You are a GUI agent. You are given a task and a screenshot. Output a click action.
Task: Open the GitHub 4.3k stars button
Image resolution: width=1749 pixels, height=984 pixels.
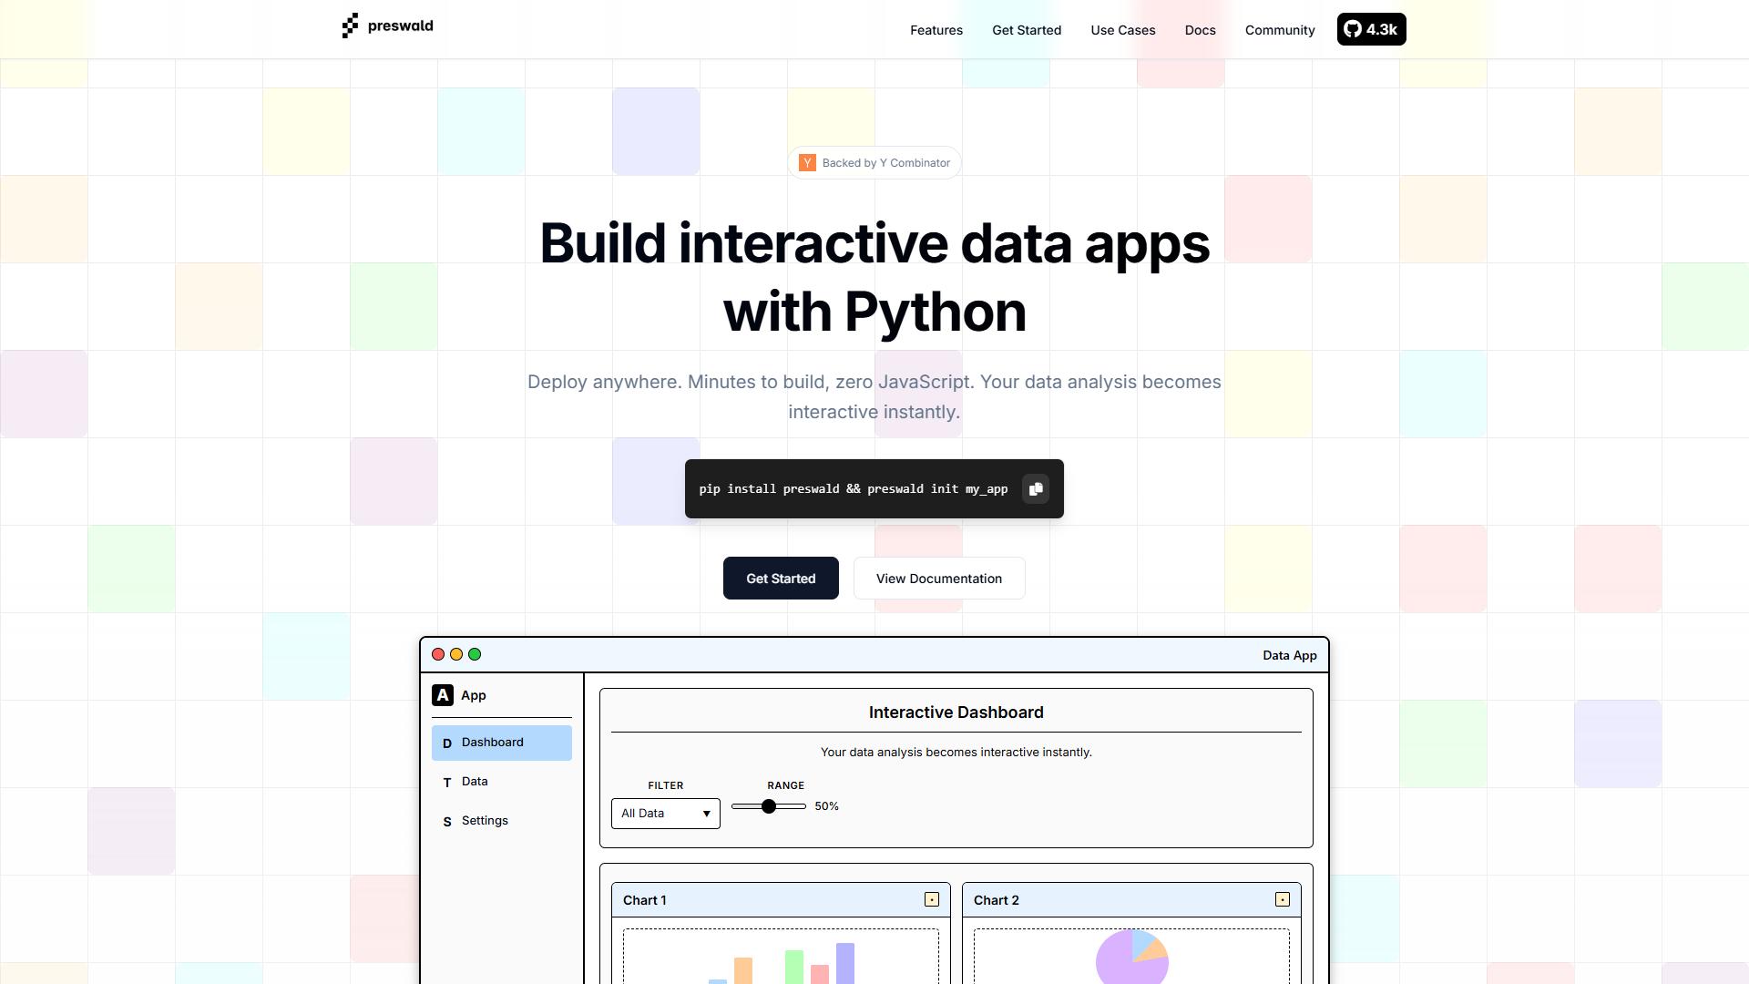(x=1371, y=29)
